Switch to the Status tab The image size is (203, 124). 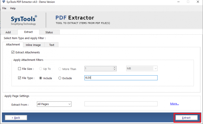(x=49, y=32)
